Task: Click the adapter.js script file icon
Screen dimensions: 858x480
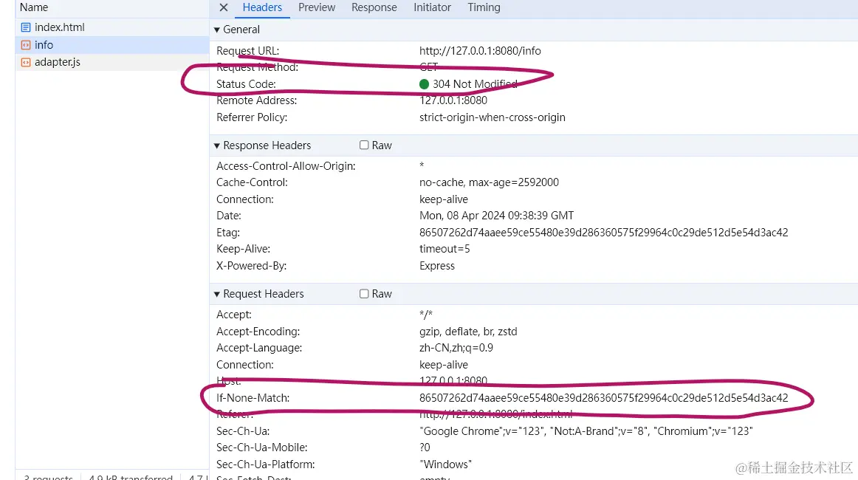Action: pos(26,62)
